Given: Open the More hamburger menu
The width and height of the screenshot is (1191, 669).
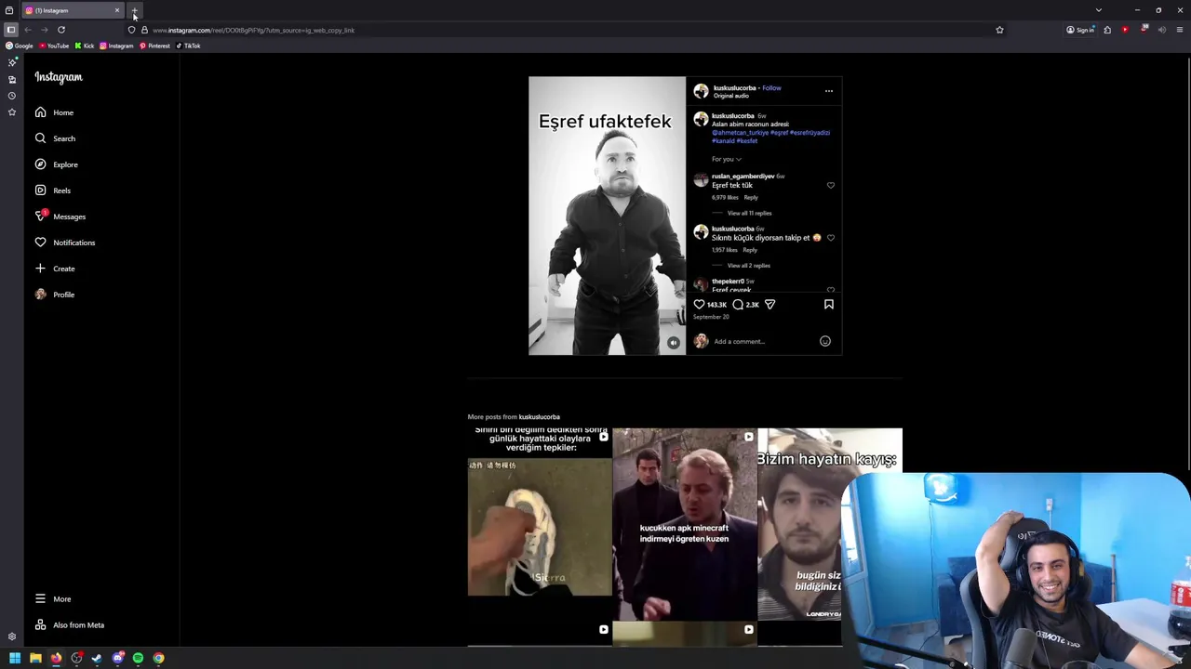Looking at the screenshot, I should click(52, 599).
